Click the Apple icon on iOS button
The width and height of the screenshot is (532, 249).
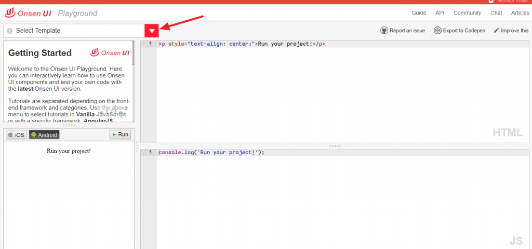coord(11,135)
